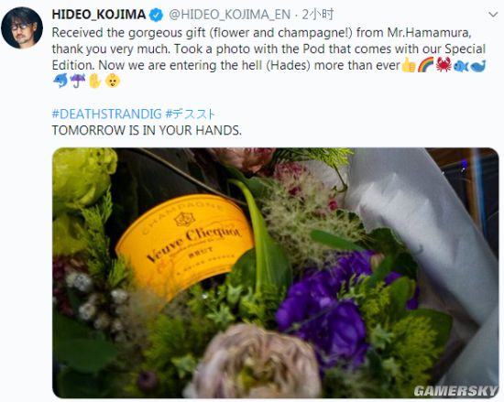504x402 pixels.
Task: Click the baby face emoji
Action: tap(113, 81)
